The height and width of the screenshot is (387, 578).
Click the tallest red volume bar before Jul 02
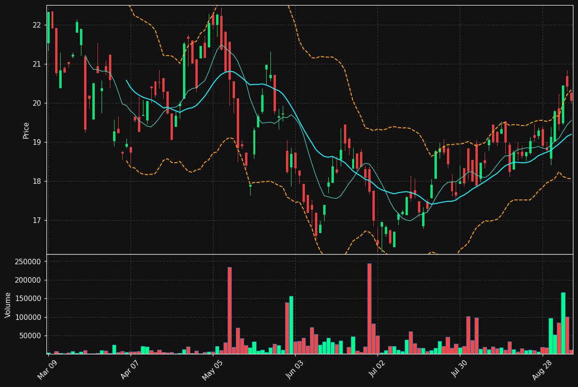[x=369, y=308]
